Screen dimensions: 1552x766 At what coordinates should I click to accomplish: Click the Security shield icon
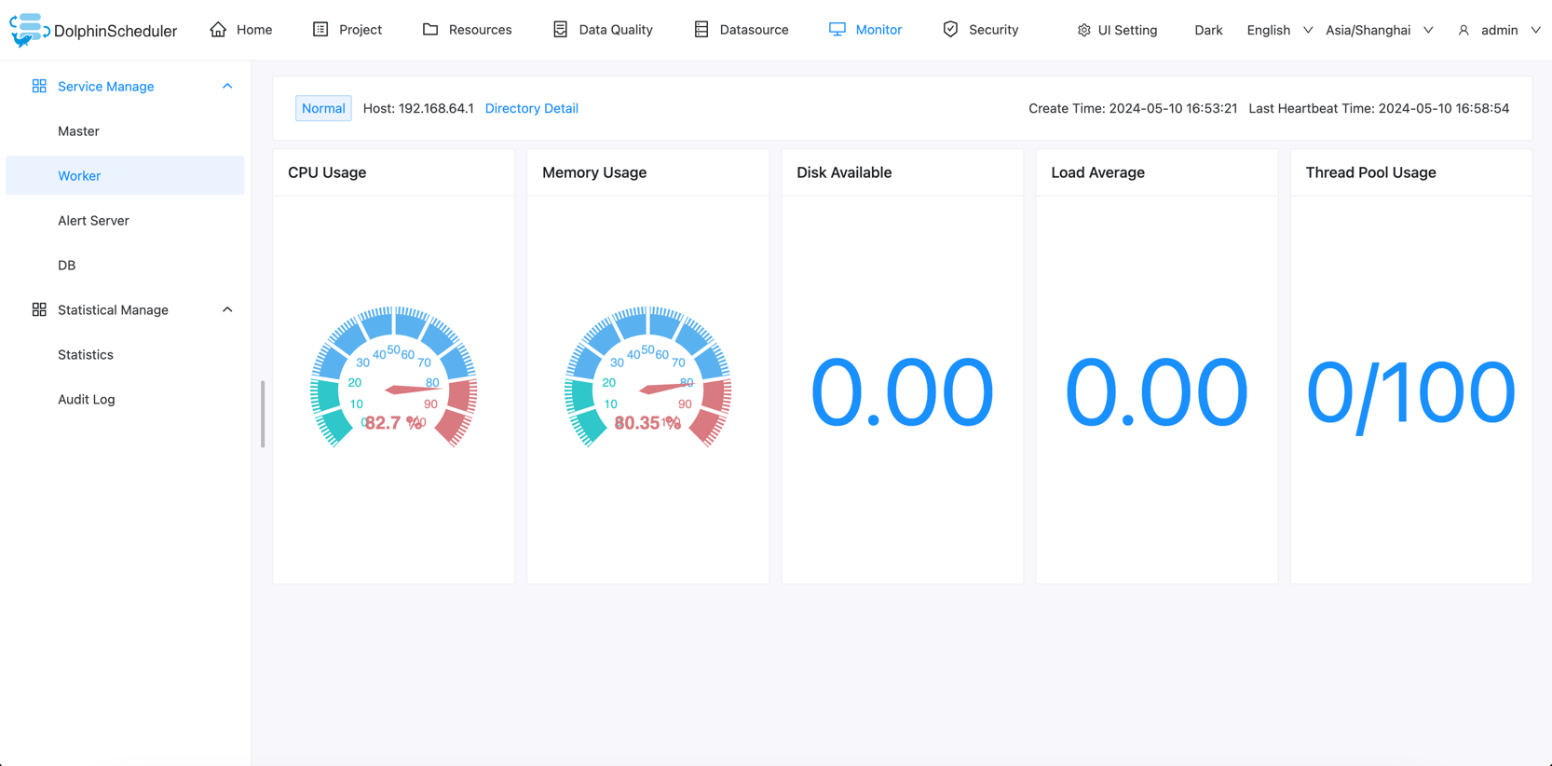(x=950, y=30)
